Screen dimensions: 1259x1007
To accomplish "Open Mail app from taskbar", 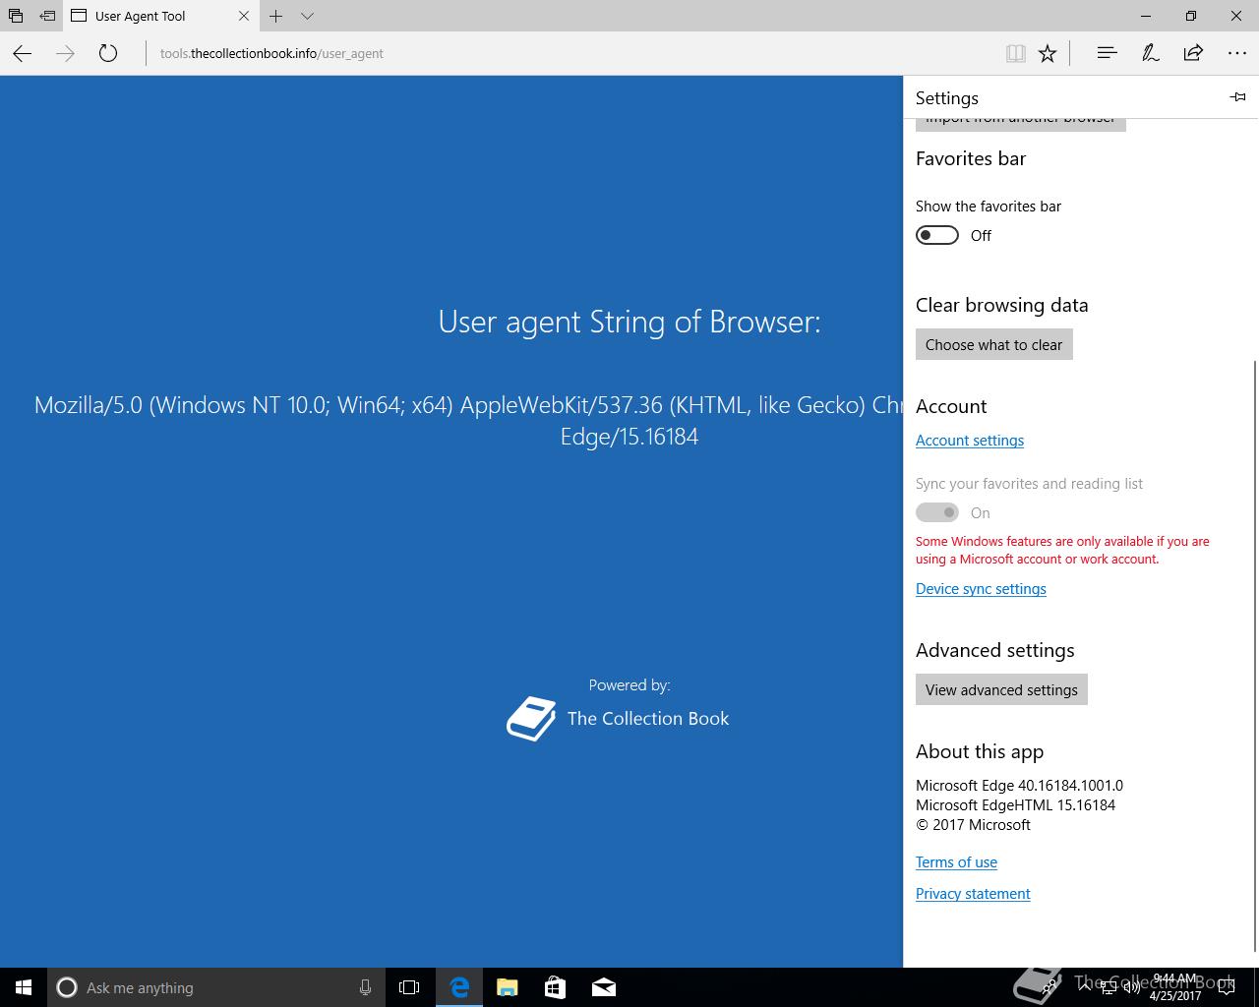I will coord(604,987).
